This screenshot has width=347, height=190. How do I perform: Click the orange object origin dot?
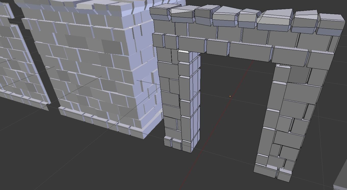[230, 96]
